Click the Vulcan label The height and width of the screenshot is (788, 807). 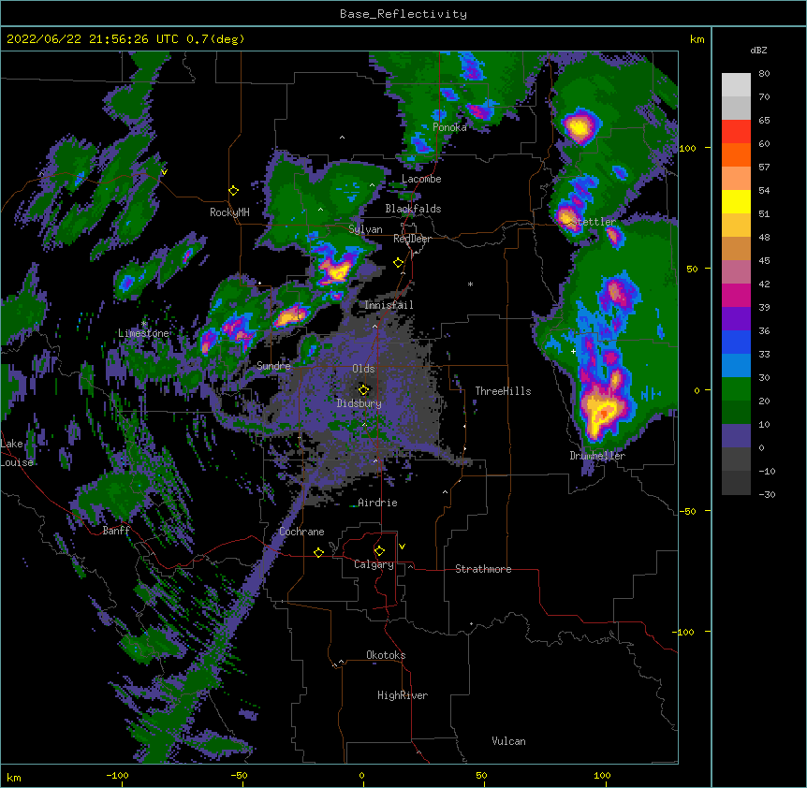(x=508, y=741)
